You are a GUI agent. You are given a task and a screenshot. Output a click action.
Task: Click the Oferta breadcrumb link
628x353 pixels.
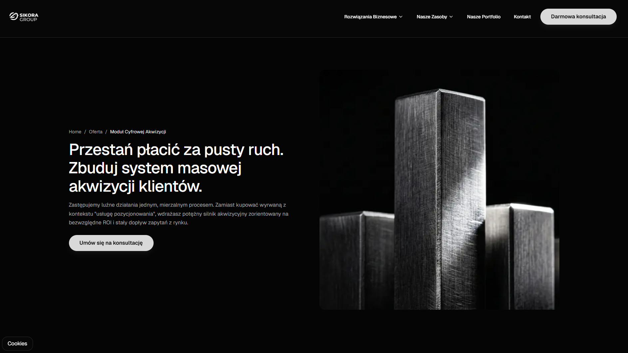click(96, 132)
